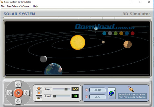This screenshot has width=154, height=107.
Task: Click the yellow reset return arrow
Action: pos(39,98)
